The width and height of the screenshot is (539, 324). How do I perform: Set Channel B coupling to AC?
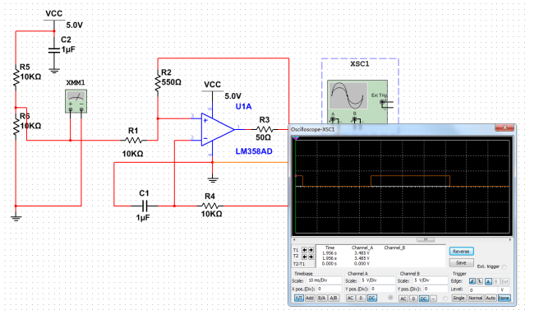click(403, 299)
